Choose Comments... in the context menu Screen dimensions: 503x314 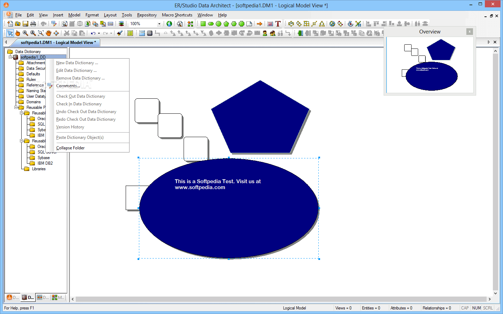88,86
